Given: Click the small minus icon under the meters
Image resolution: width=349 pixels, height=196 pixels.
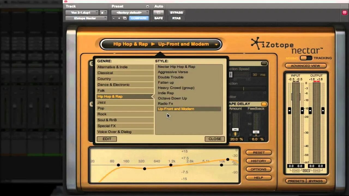Looking at the screenshot, I should [x=308, y=171].
